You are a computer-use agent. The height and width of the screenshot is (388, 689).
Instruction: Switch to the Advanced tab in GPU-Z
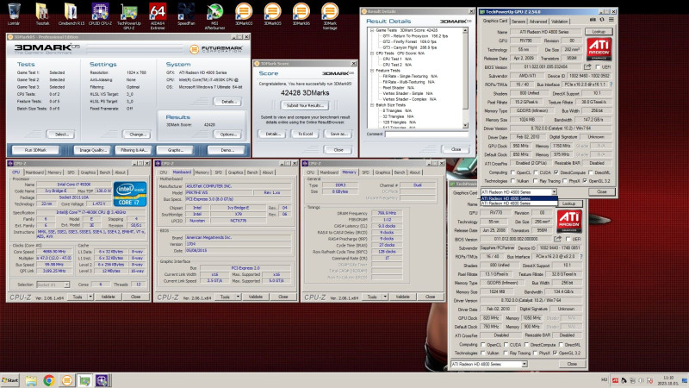pos(537,21)
